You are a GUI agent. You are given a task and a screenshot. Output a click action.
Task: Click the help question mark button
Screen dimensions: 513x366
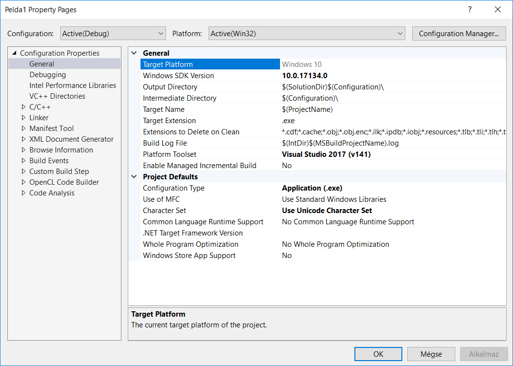pos(470,9)
